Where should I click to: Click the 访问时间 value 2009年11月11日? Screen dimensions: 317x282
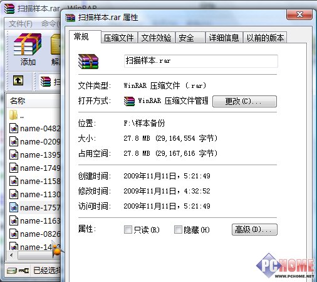pyautogui.click(x=150, y=206)
